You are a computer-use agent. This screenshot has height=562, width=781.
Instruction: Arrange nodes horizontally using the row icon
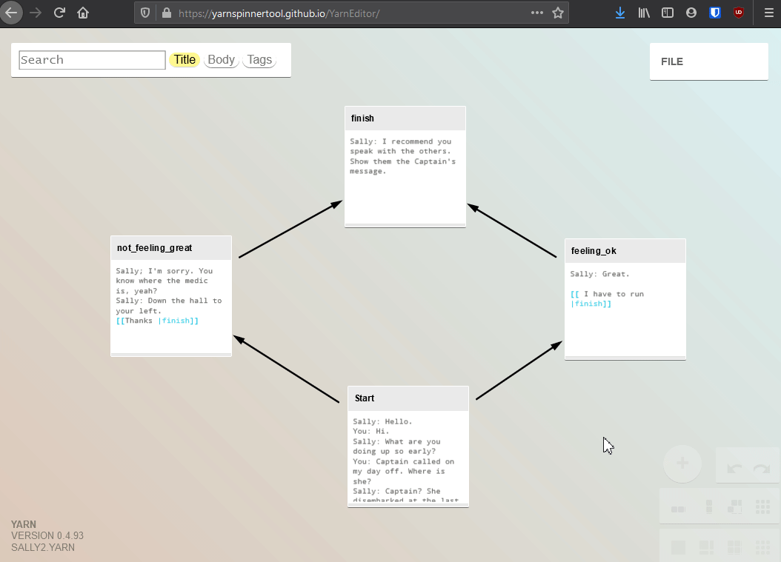click(x=678, y=508)
